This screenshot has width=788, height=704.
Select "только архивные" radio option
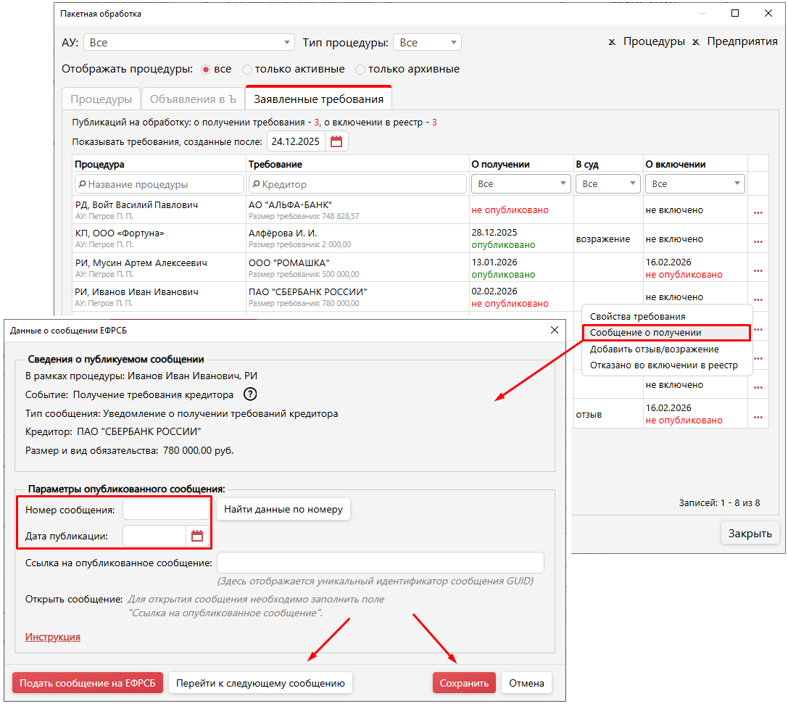point(360,70)
